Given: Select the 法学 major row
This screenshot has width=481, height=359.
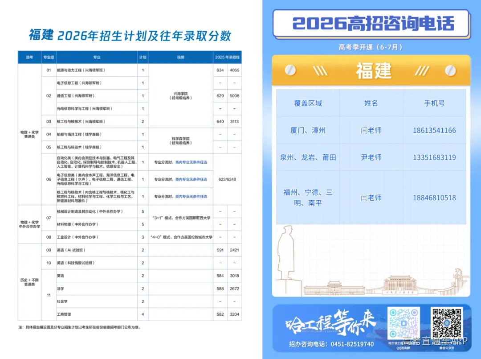Looking at the screenshot, I should pos(149,289).
